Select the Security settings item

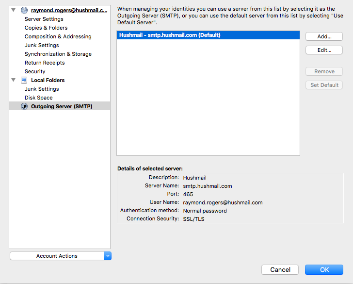(35, 71)
